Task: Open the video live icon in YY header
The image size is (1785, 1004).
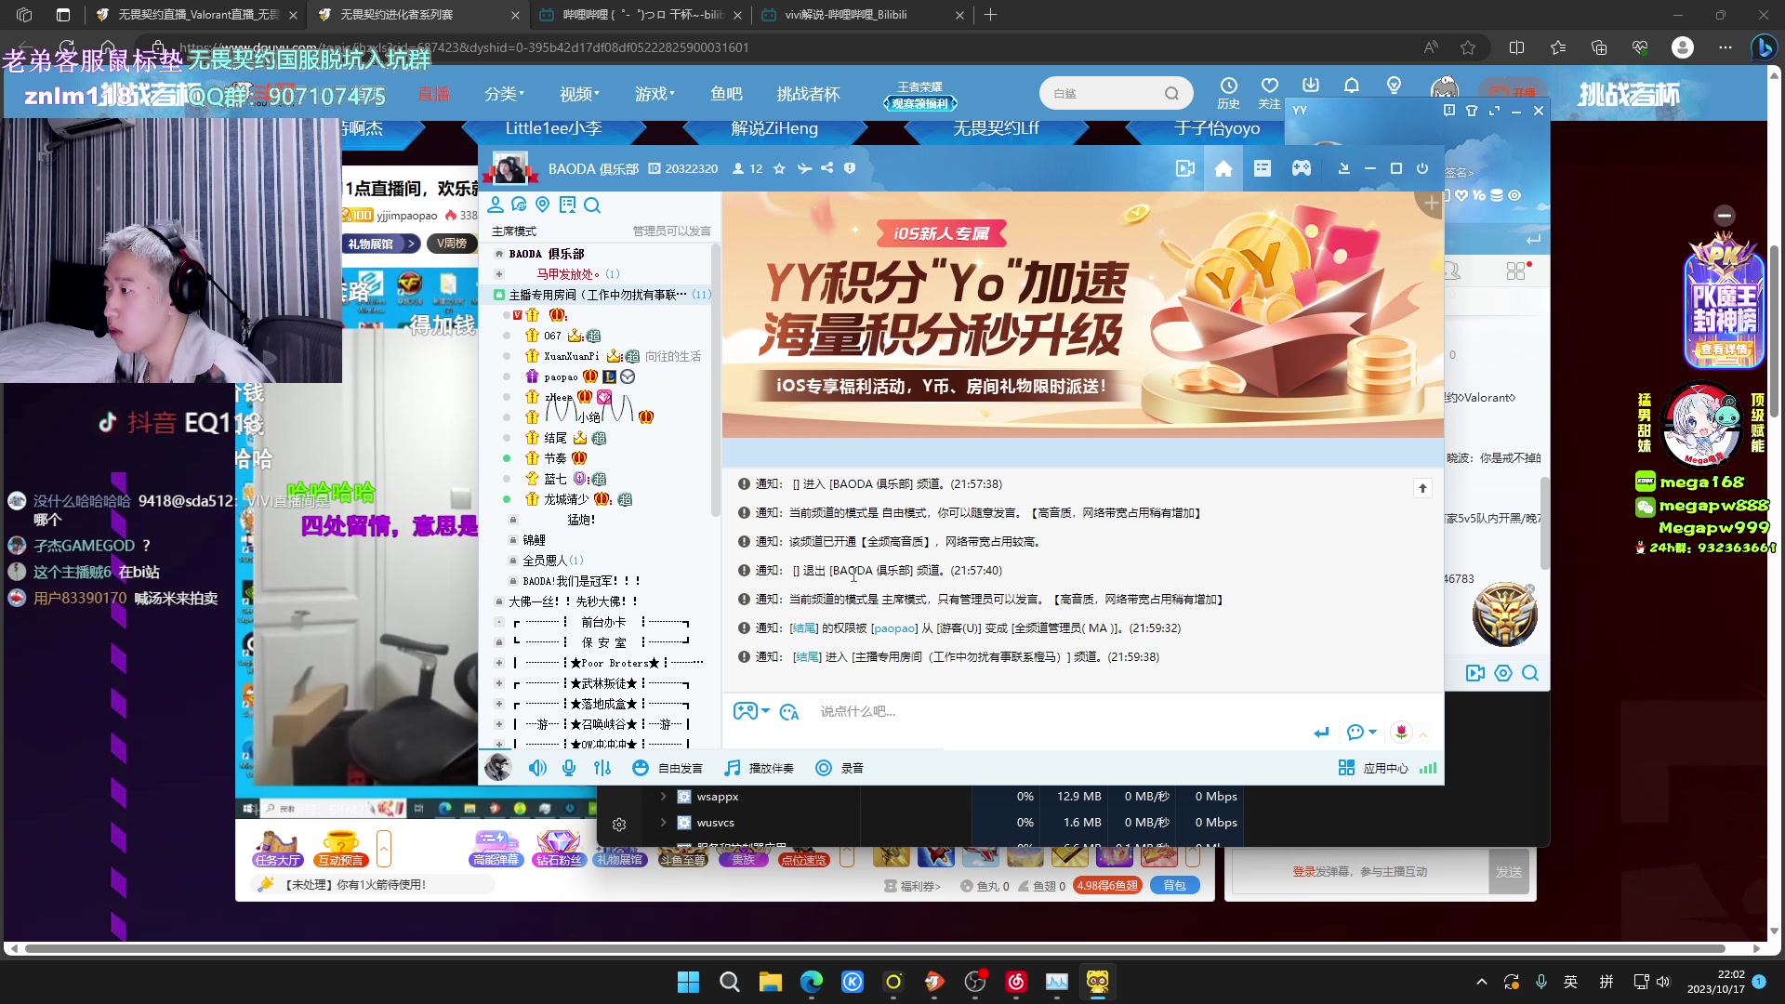Action: coord(1184,168)
